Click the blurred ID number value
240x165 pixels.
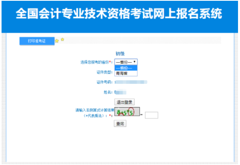131,82
